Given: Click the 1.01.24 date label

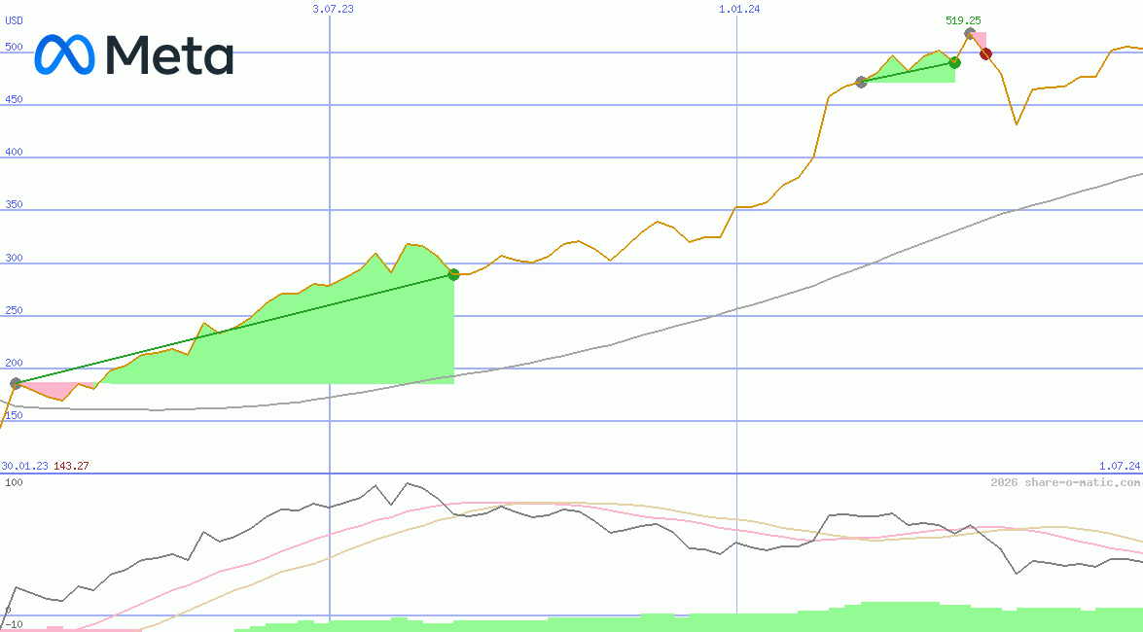Looking at the screenshot, I should click(x=739, y=9).
